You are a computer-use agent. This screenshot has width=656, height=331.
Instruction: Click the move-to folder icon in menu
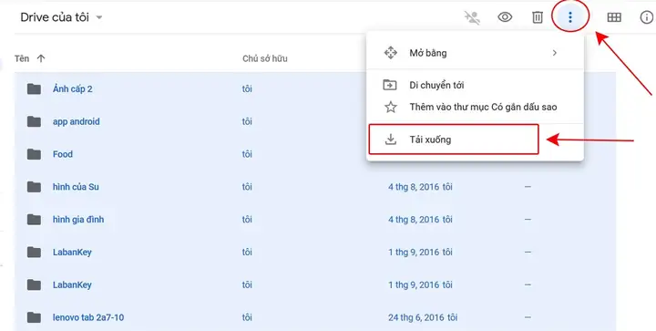(x=390, y=86)
